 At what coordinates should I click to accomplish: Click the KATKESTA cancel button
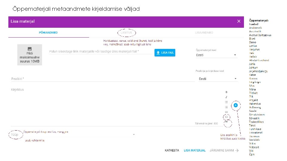point(172,150)
